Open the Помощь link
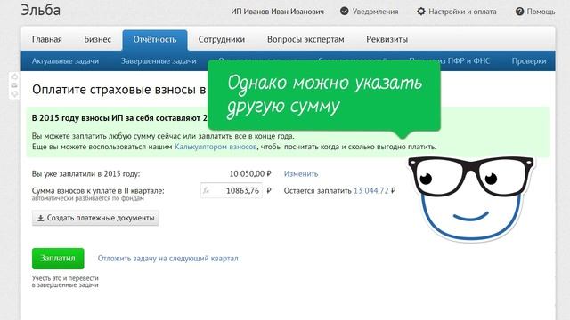570x320 pixels. (541, 12)
